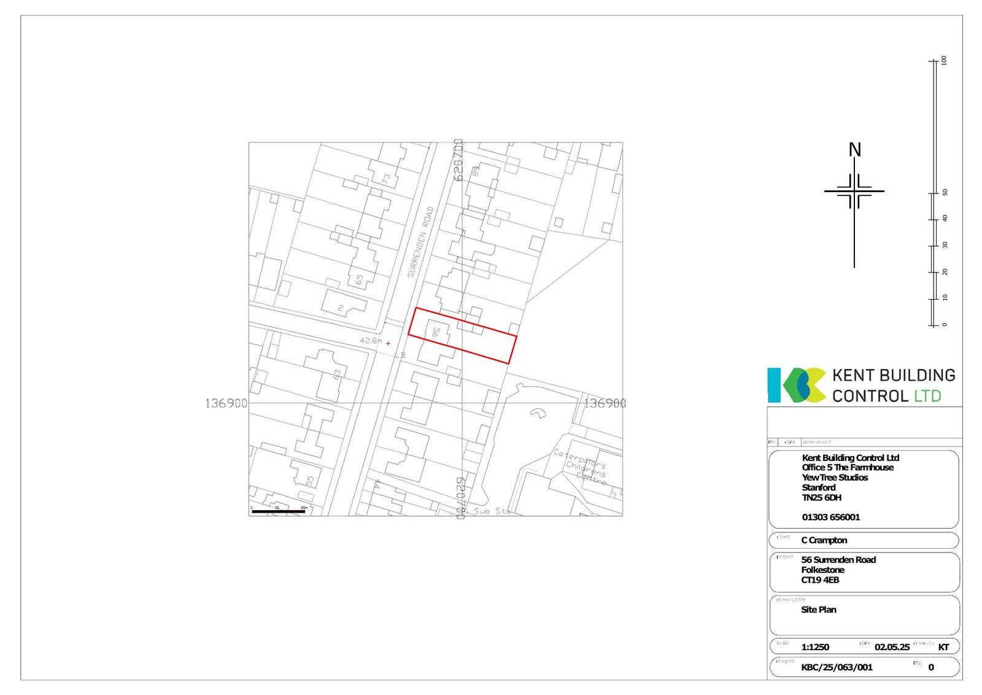Image resolution: width=982 pixels, height=695 pixels.
Task: Select the 56 Surrenden Road project address
Action: click(838, 560)
